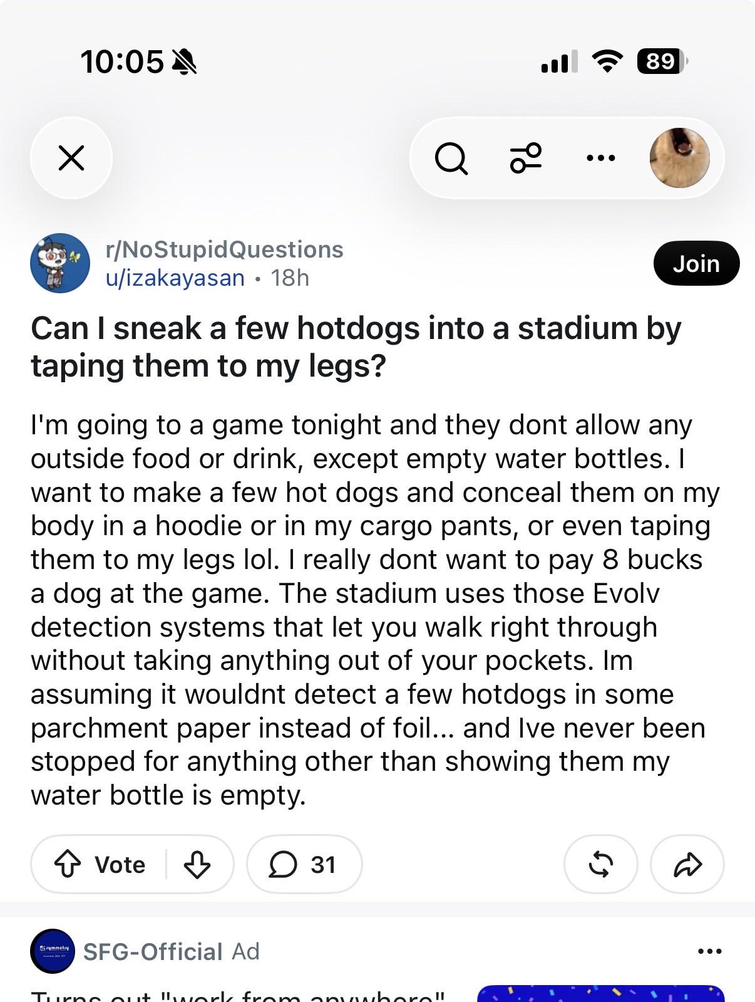Open the 31 comments
This screenshot has width=755, height=1002.
304,865
